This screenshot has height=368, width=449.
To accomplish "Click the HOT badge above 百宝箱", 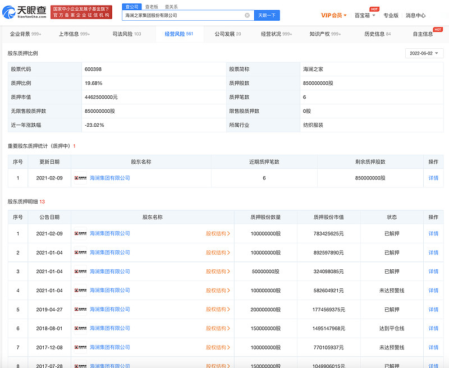I will coord(374,9).
